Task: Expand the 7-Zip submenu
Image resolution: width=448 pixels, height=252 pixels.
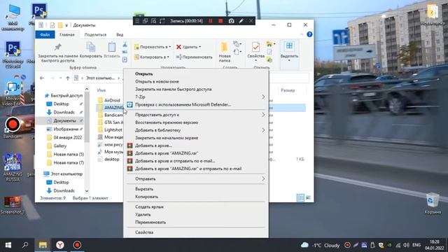Action: (x=196, y=97)
